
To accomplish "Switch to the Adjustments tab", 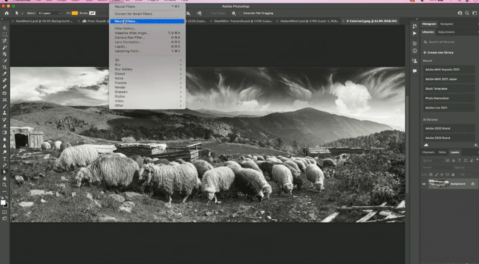I will pyautogui.click(x=446, y=32).
